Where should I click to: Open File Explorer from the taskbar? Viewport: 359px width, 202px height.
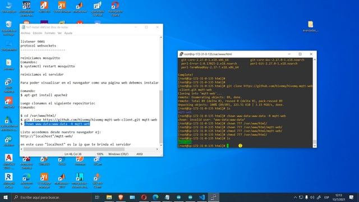coord(109,197)
